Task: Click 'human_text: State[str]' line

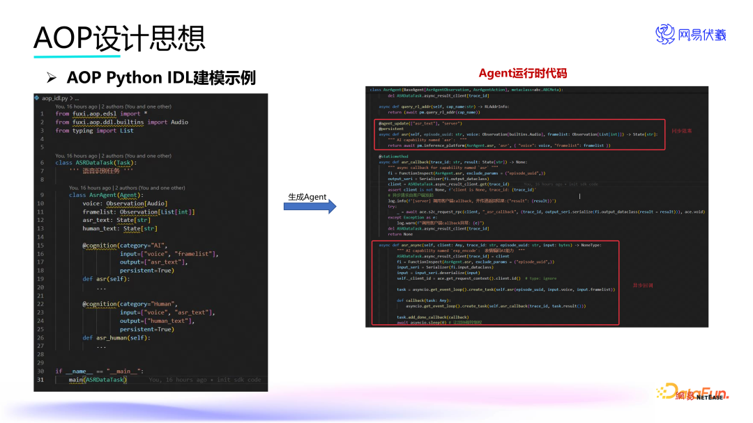Action: (x=120, y=228)
